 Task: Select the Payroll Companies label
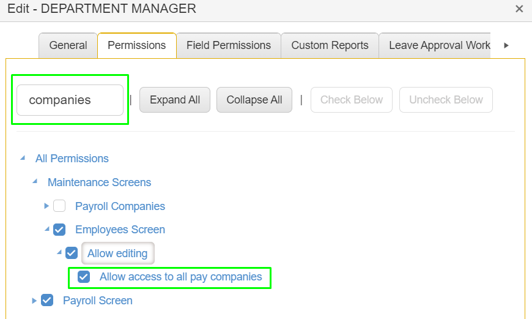click(120, 206)
